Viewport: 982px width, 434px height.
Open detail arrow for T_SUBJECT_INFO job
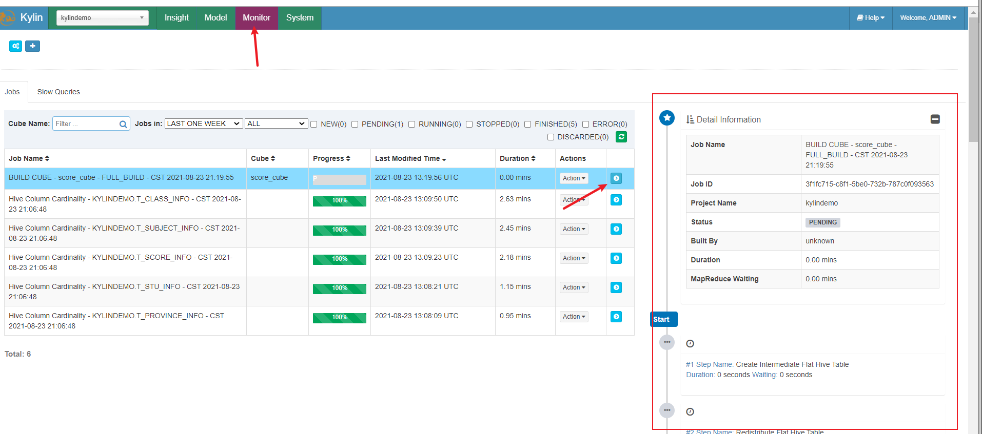616,229
